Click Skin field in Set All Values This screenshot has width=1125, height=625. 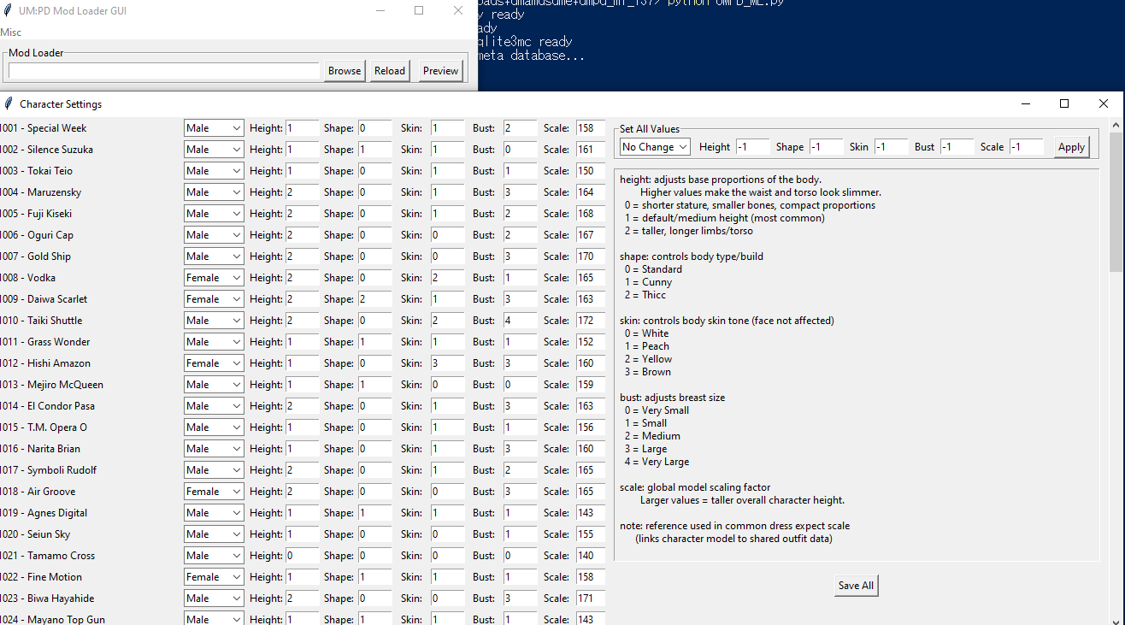click(x=891, y=147)
